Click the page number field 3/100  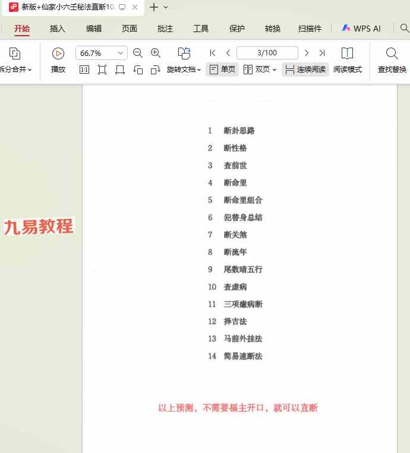click(x=267, y=53)
